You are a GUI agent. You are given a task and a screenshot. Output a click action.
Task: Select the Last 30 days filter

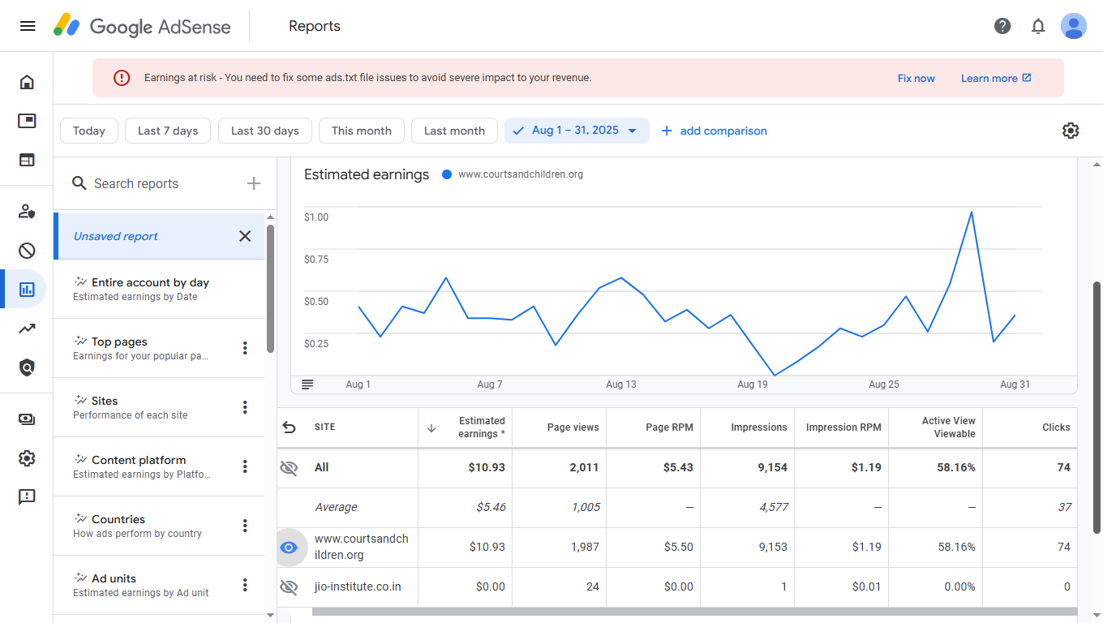pos(265,131)
